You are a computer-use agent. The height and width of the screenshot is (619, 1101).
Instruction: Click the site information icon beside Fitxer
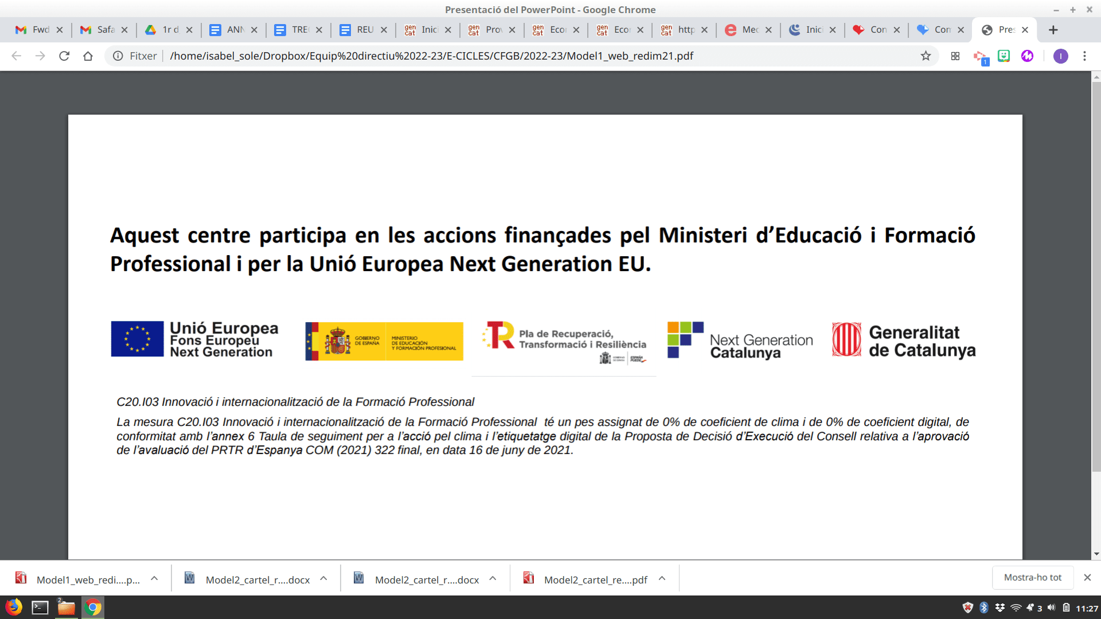coord(118,56)
